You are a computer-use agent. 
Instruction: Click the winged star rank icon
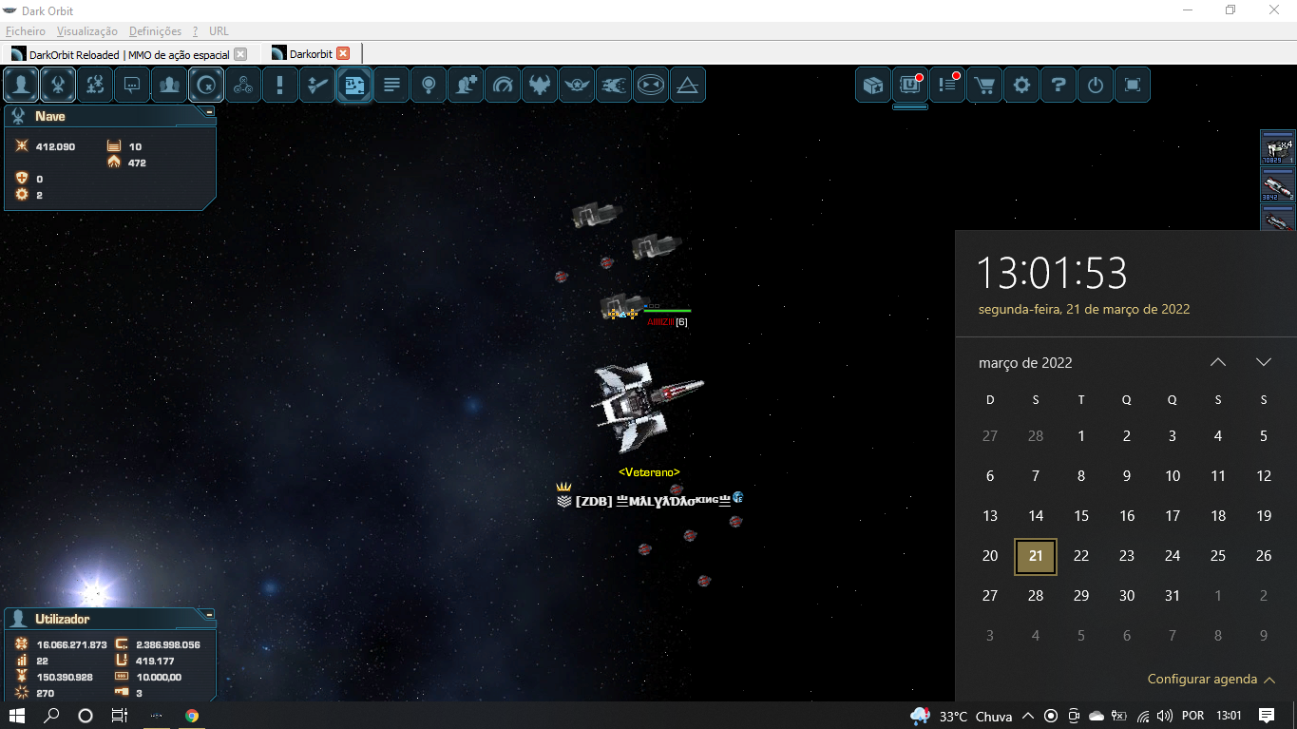pos(577,85)
